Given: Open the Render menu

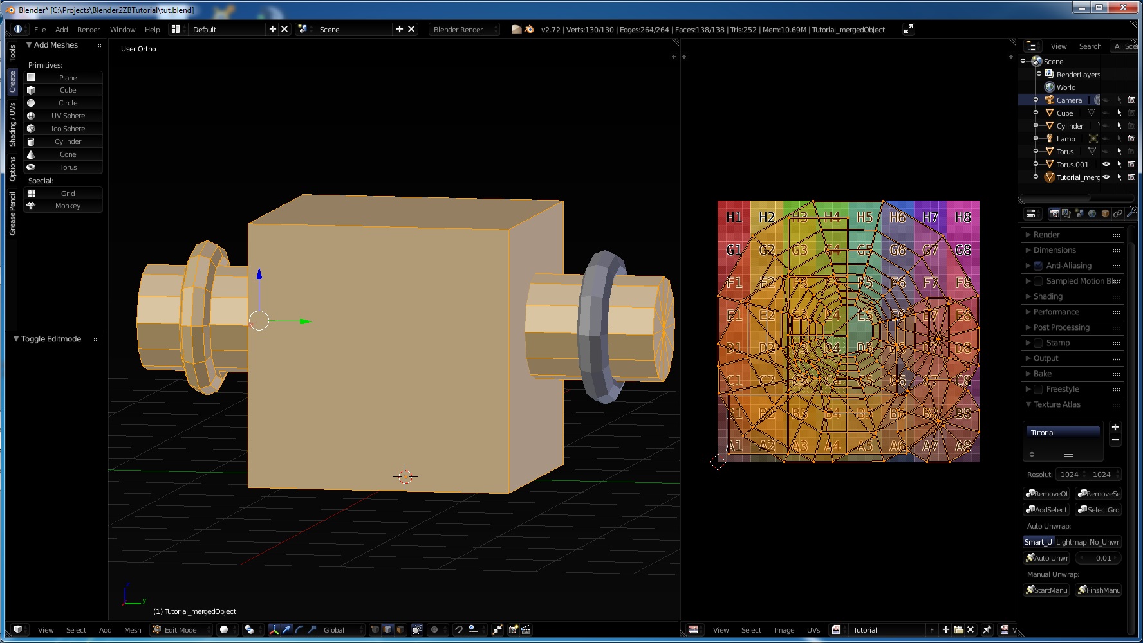Looking at the screenshot, I should click(x=88, y=30).
